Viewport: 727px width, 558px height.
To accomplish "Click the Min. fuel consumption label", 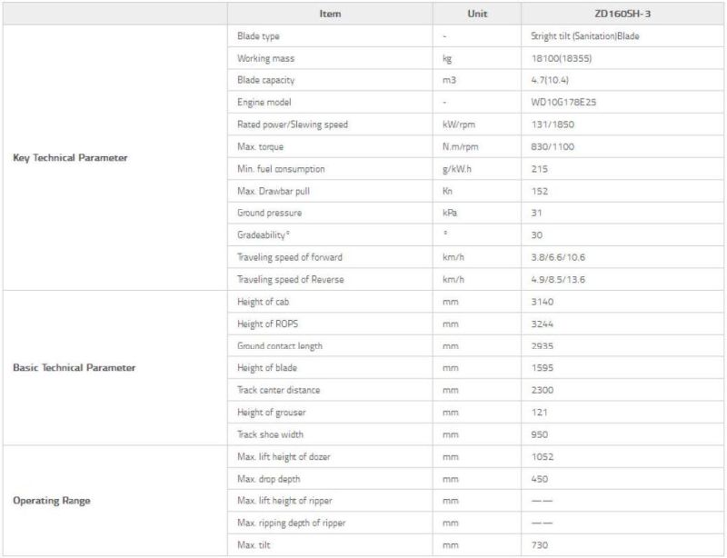I will coord(281,169).
